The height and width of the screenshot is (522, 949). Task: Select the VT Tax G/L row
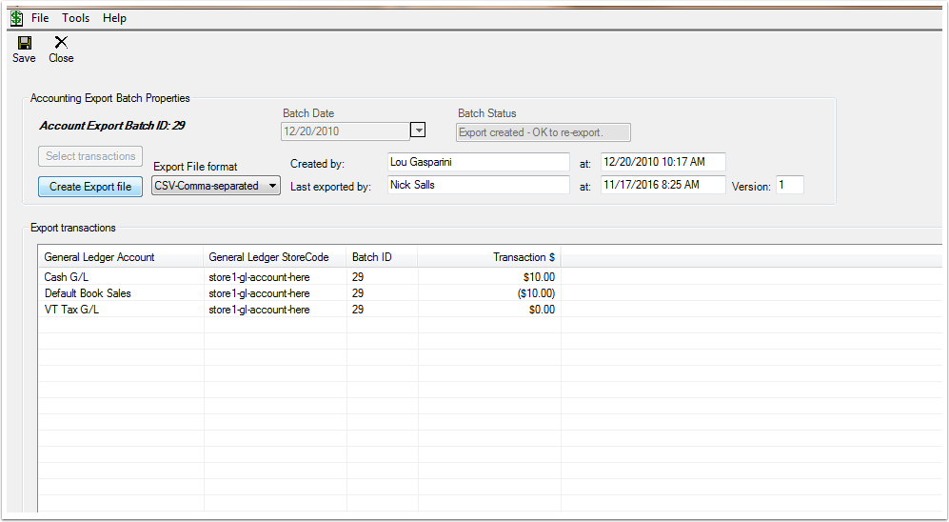490,310
